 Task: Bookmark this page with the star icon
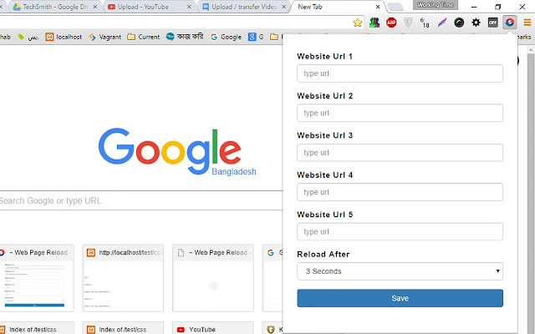pos(357,23)
